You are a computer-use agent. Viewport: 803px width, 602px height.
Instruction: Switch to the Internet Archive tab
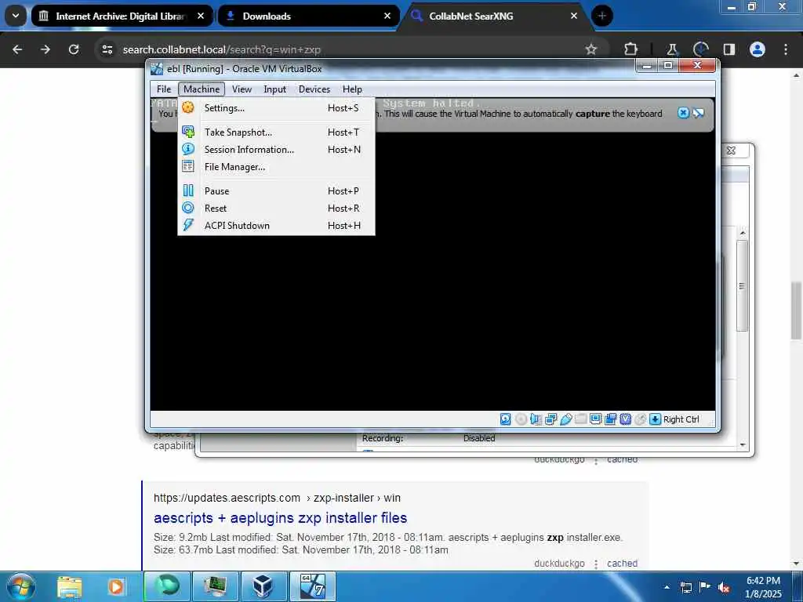click(122, 16)
